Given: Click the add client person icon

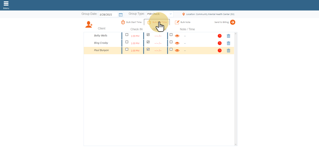Looking at the screenshot, I should click(89, 24).
